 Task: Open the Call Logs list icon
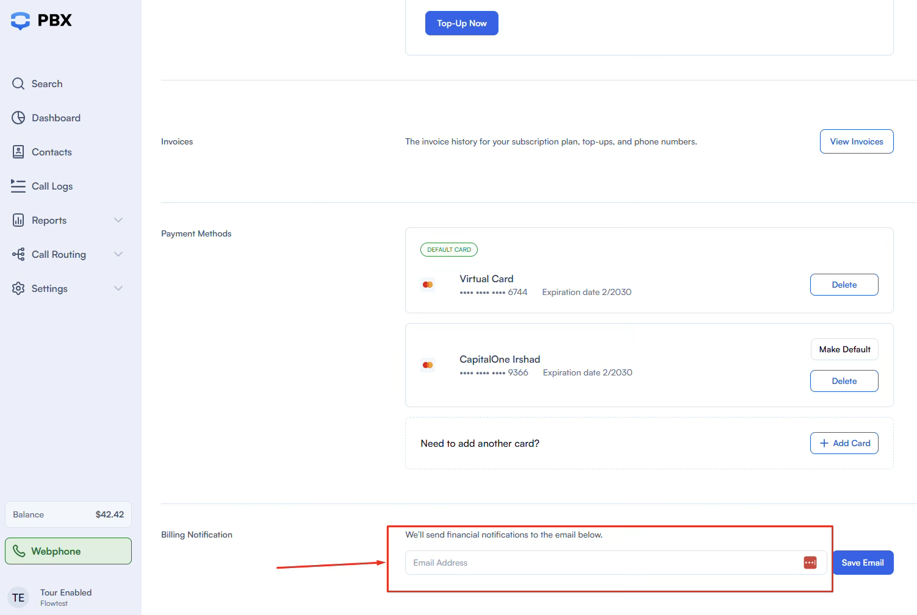(x=18, y=186)
